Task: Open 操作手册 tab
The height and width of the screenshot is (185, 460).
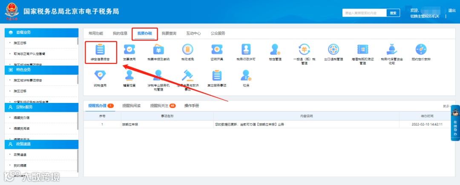Action: click(x=192, y=105)
